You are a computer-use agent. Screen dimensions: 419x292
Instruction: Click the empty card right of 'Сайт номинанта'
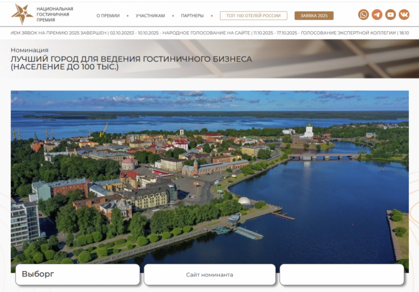[342, 275]
